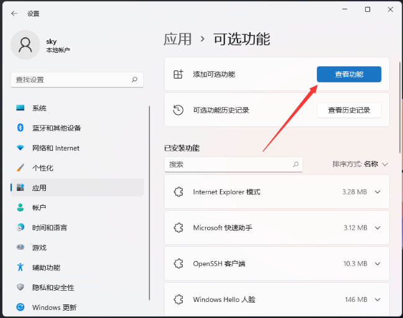Maximize the Settings window
403x318 pixels.
[x=368, y=9]
